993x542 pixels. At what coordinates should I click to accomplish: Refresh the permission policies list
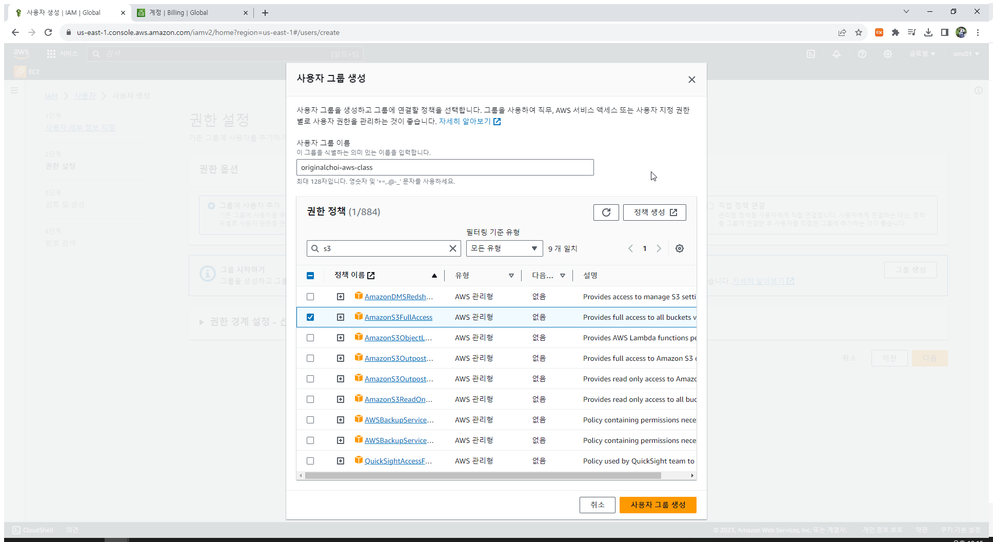tap(606, 212)
